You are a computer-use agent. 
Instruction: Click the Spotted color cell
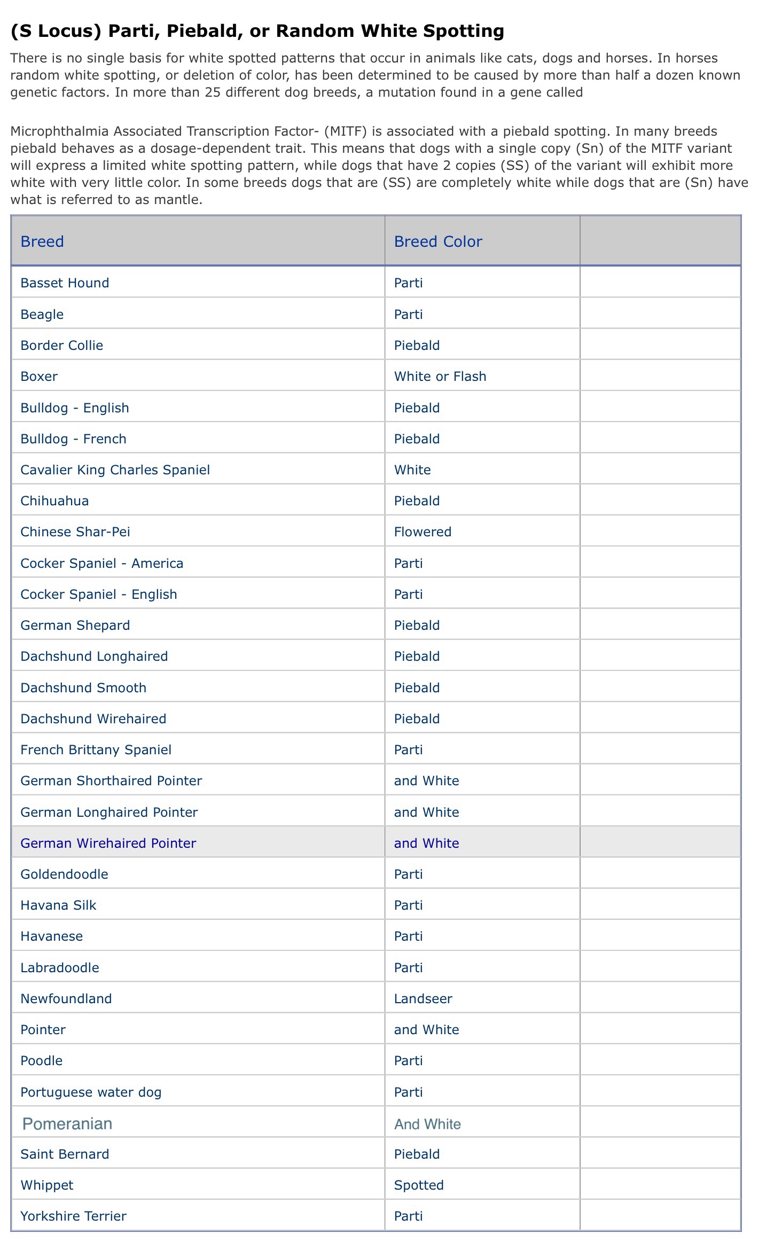[419, 1185]
